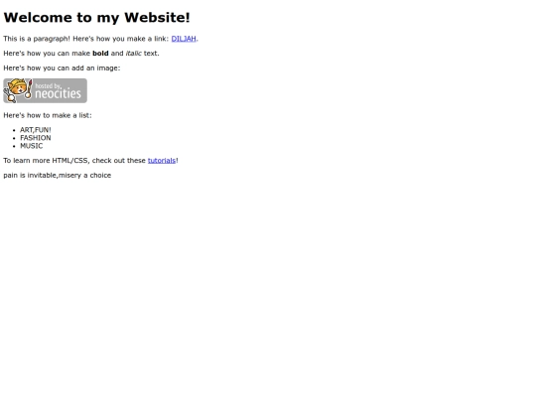Open the DILJAH link

pyautogui.click(x=184, y=39)
